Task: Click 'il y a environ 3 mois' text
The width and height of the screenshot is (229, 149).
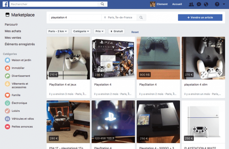Action: click(61, 94)
